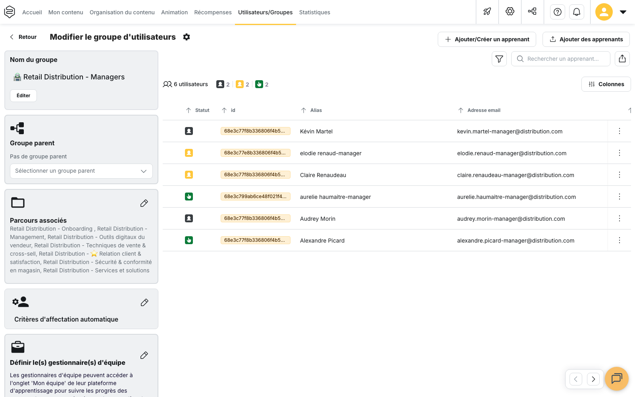635x397 pixels.
Task: Open notifications bell icon
Action: click(577, 12)
